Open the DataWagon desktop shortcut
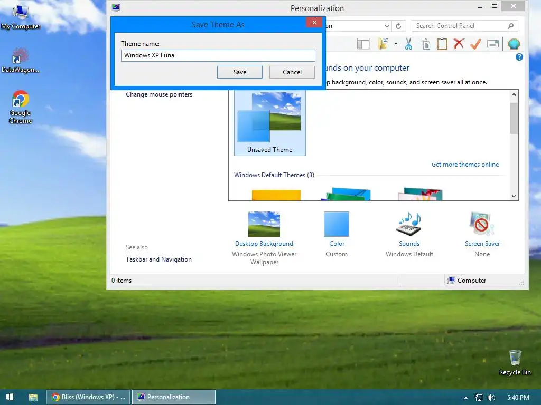 click(21, 60)
